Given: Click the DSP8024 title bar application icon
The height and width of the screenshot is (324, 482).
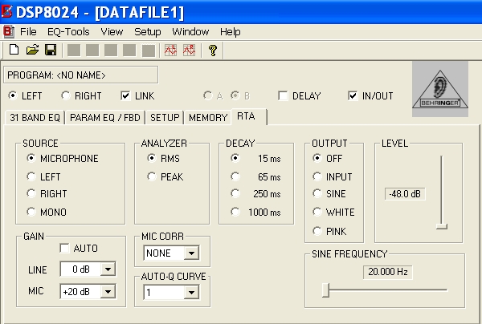Looking at the screenshot, I should point(7,12).
